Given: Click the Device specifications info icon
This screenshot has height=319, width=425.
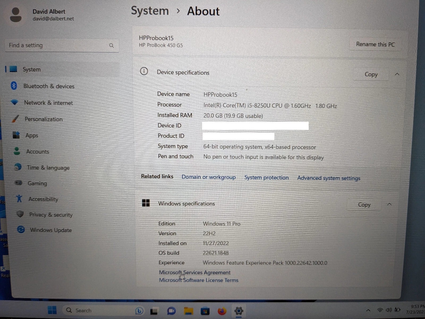Looking at the screenshot, I should (x=144, y=71).
